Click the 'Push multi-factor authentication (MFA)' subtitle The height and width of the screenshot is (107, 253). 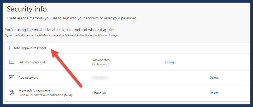click(45, 95)
